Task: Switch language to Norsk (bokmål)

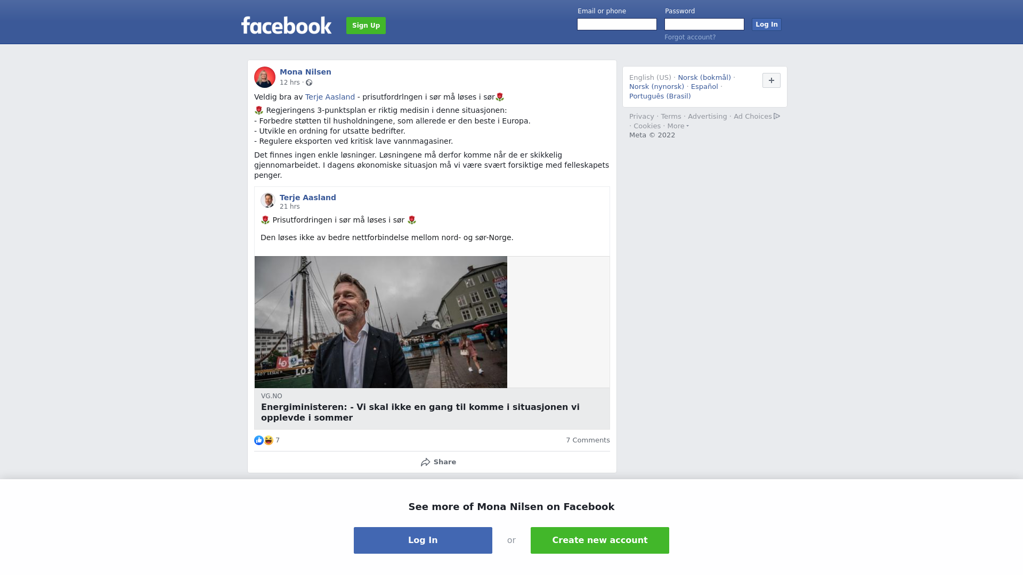Action: (704, 78)
